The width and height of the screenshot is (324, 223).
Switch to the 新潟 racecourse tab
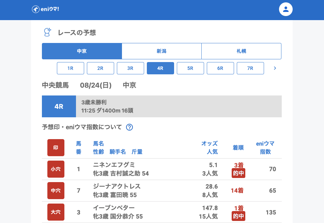(161, 51)
